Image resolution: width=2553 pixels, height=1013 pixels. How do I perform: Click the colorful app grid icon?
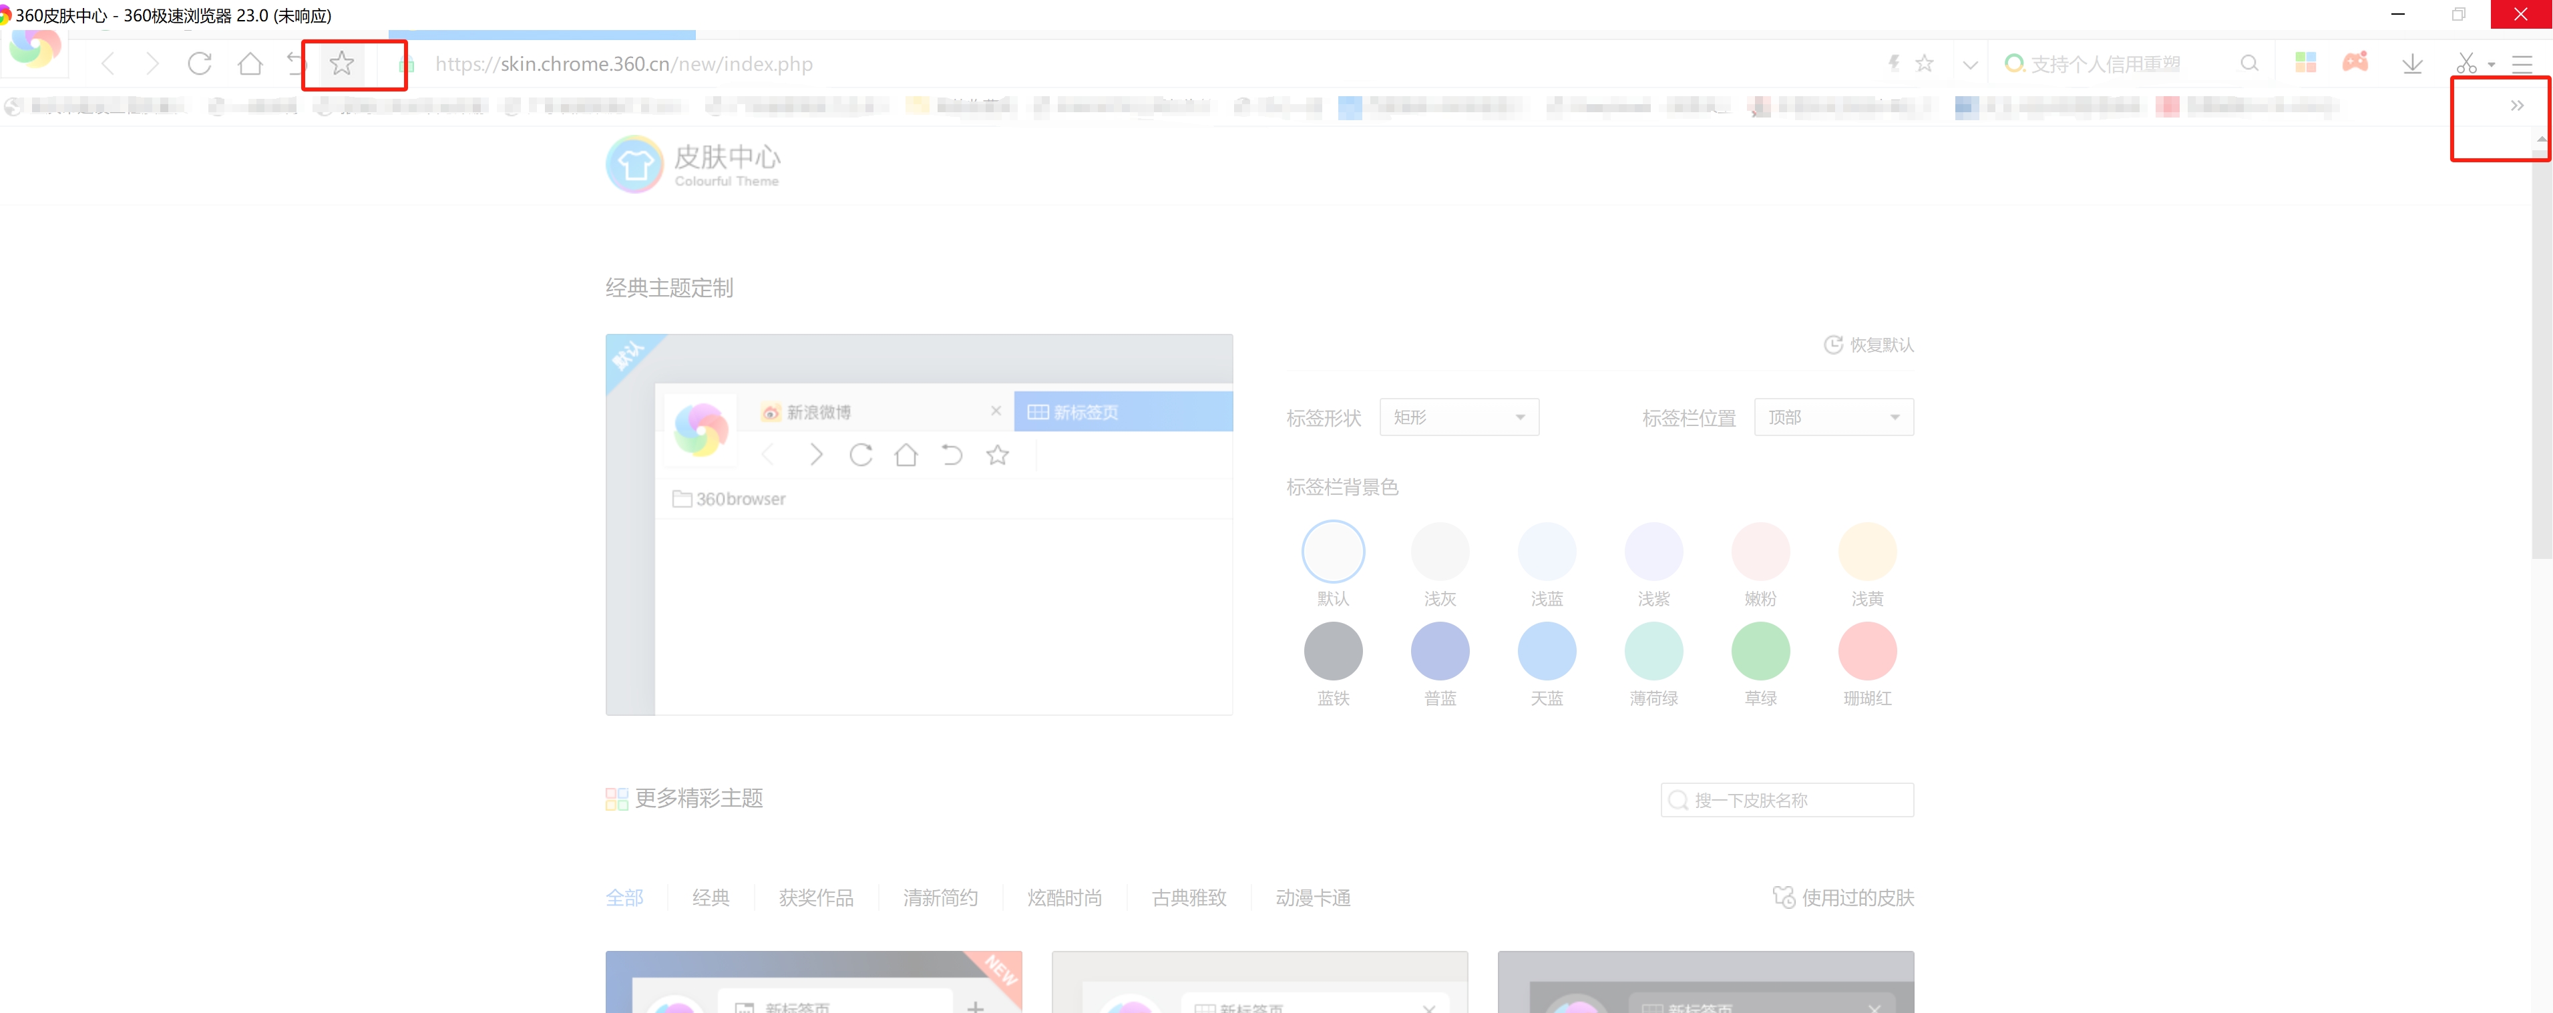2305,63
